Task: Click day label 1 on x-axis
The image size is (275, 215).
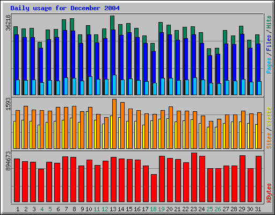Action: click(x=18, y=209)
